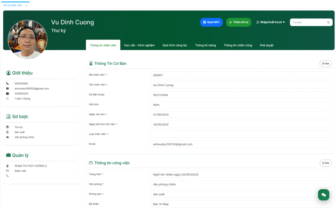Go to the Thông tin lương tab

(x=205, y=45)
